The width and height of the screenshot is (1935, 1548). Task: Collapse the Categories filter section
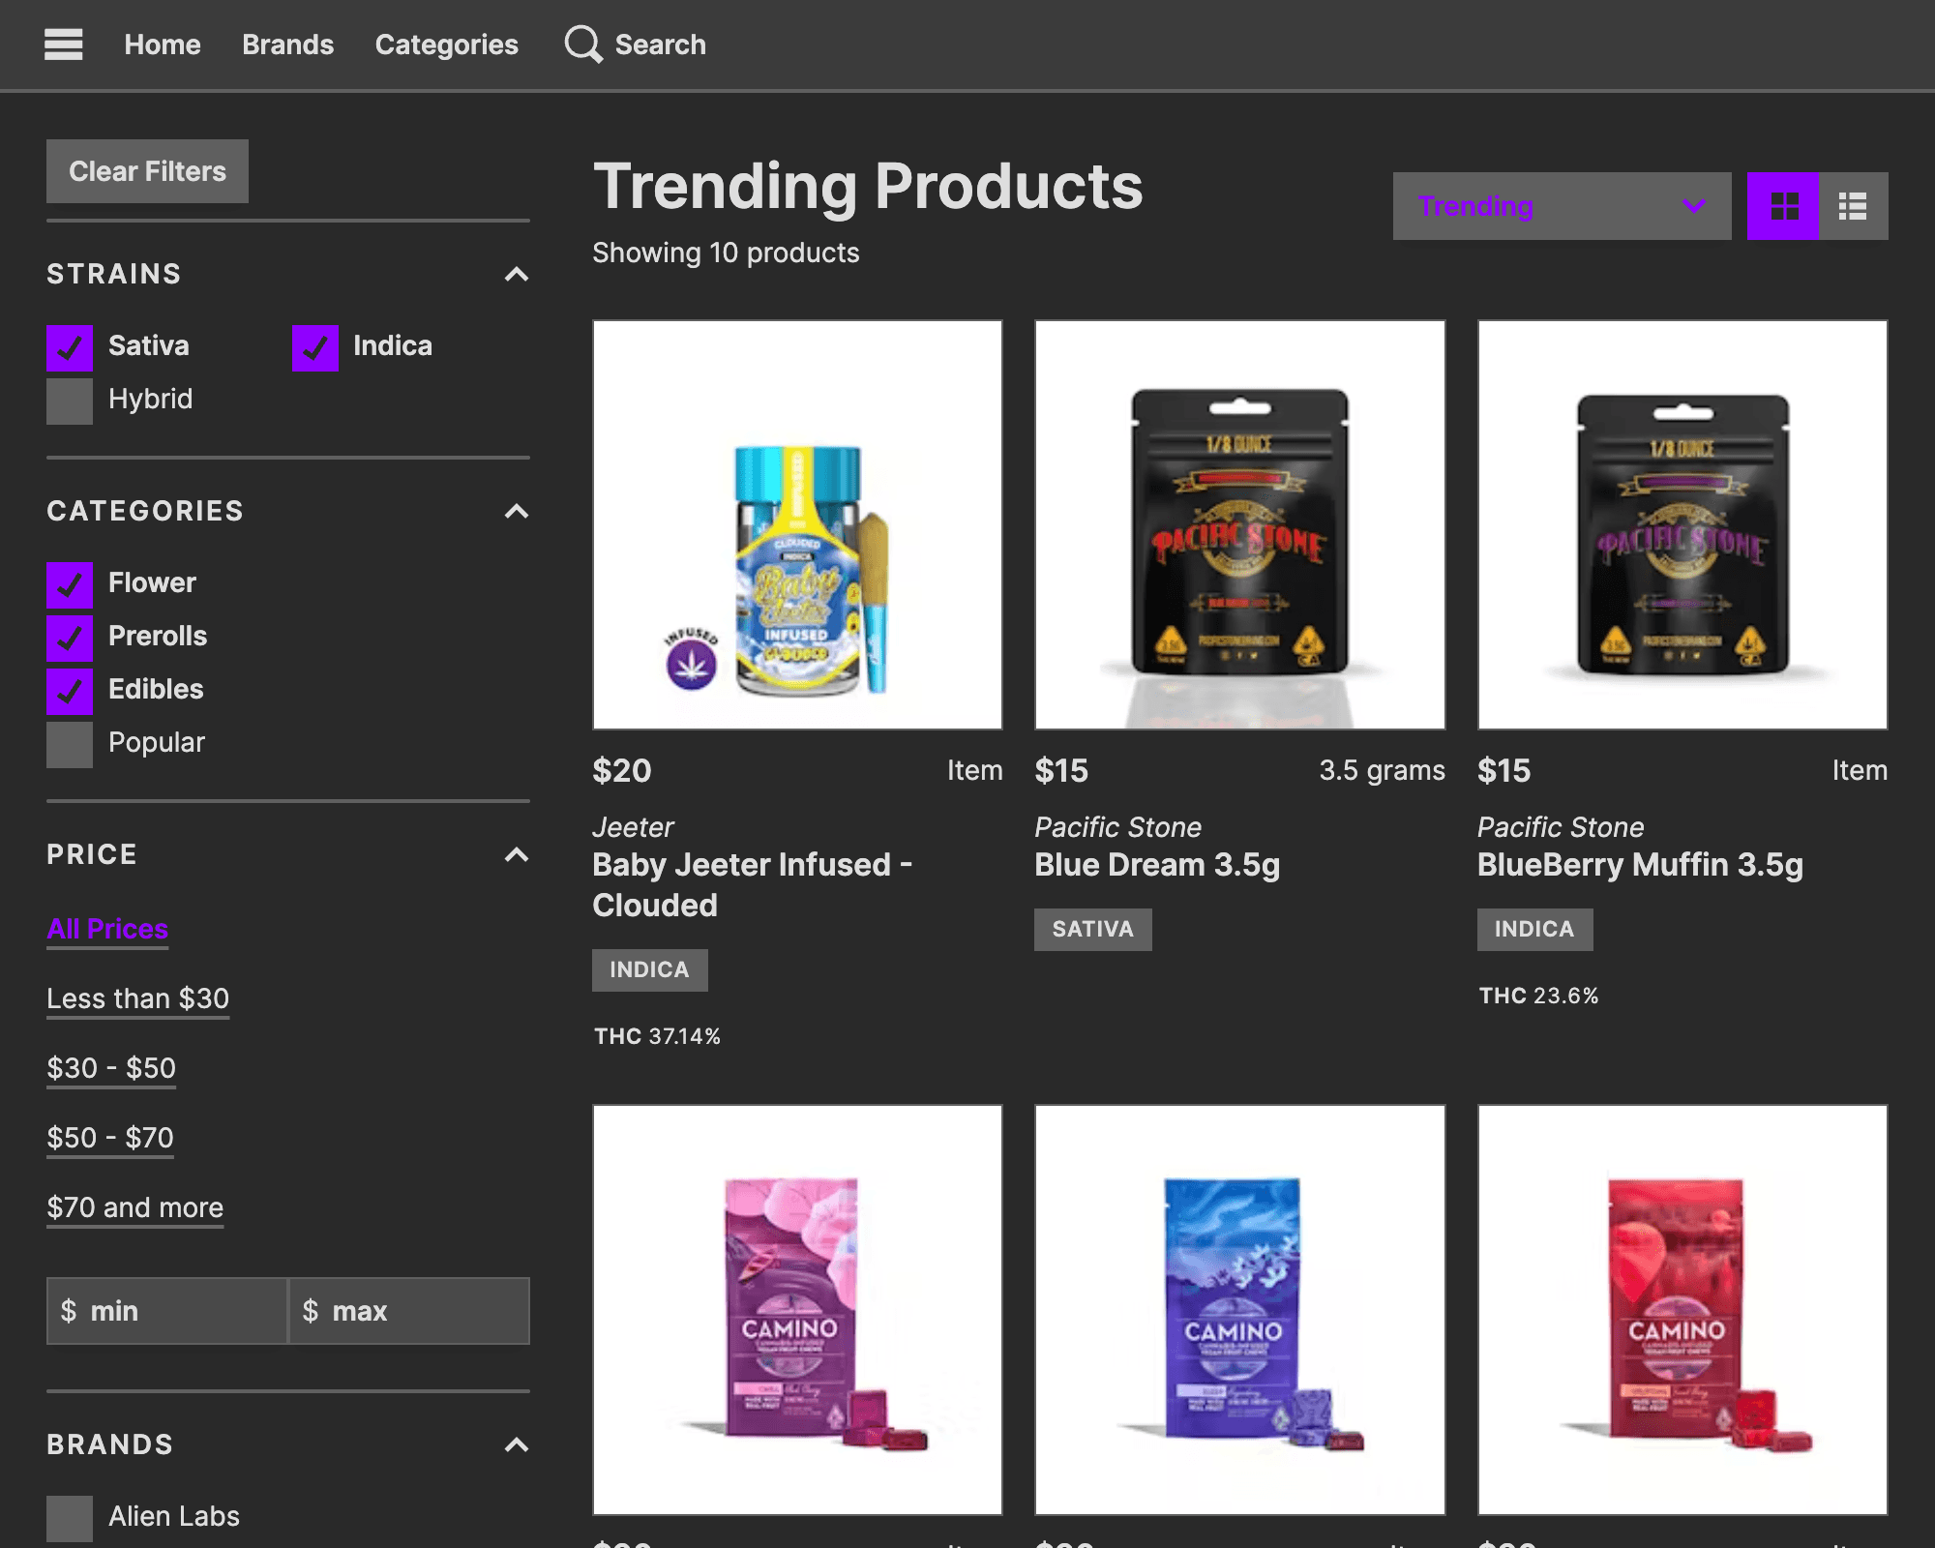click(517, 511)
